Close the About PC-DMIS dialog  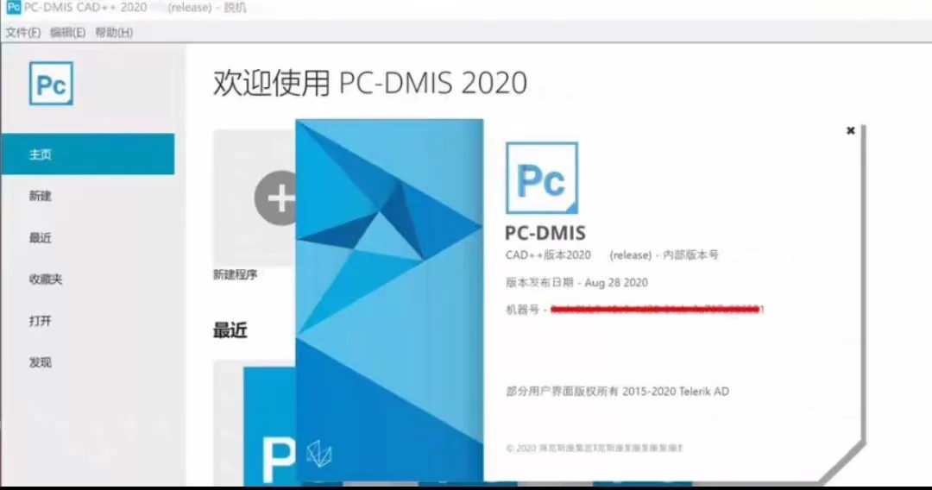coord(851,130)
